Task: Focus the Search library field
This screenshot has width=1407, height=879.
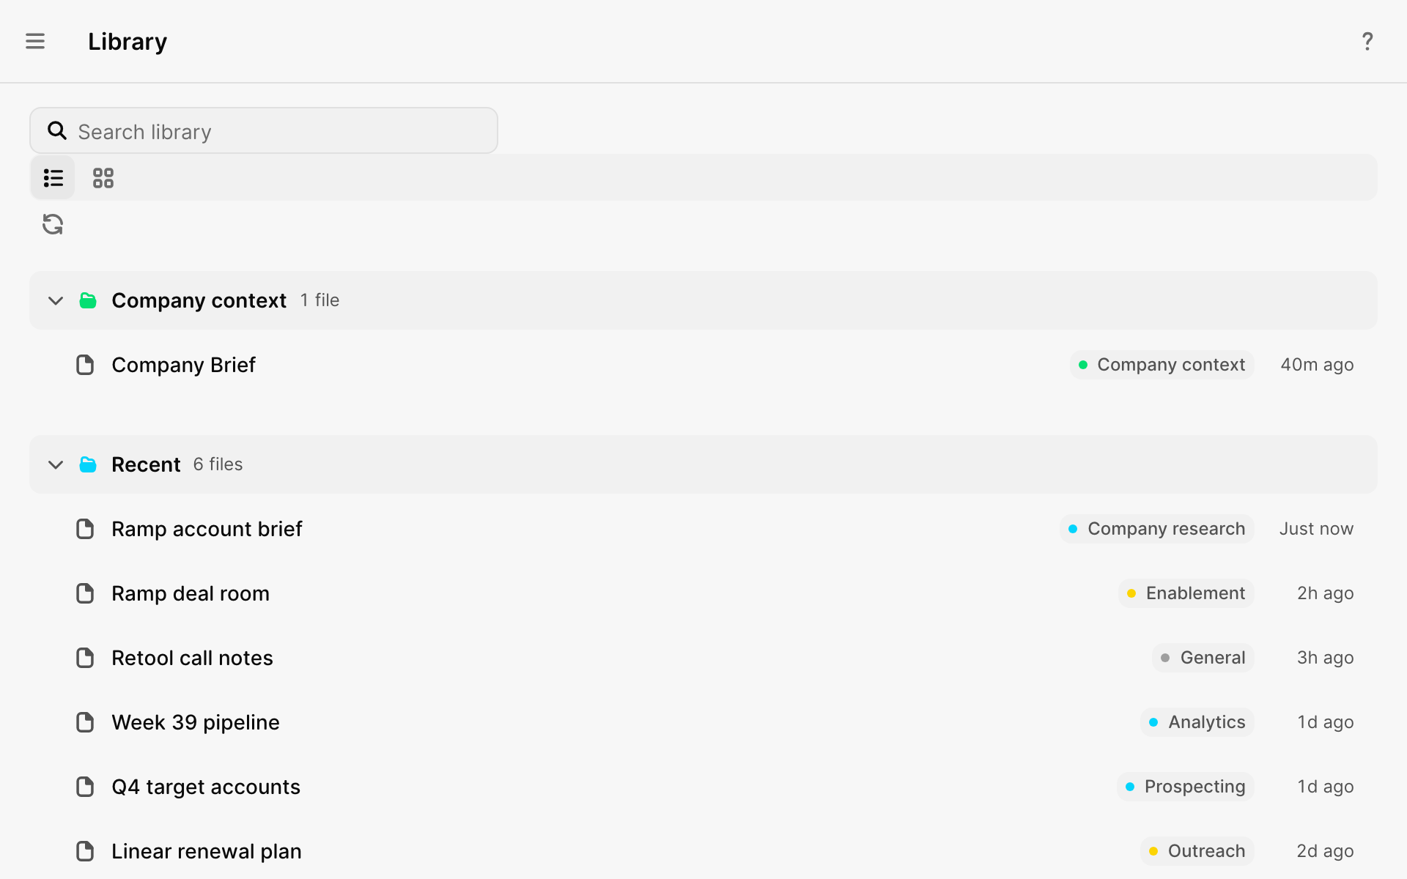Action: (264, 130)
